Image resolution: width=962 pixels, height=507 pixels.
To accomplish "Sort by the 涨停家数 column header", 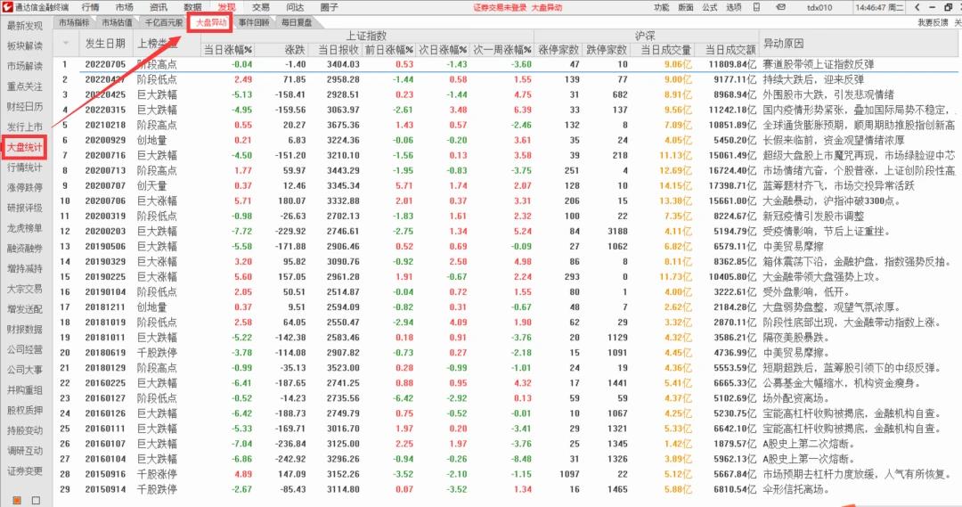I will [558, 50].
